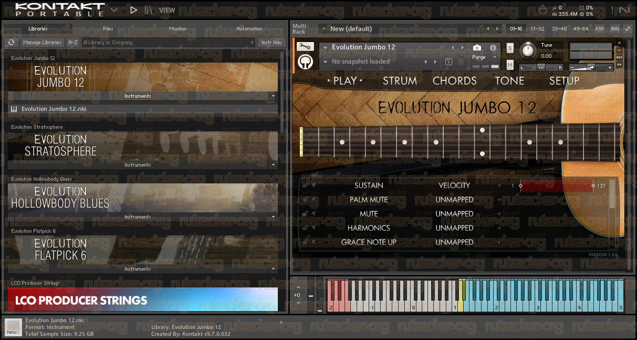Open the shop basket icon in header

click(x=543, y=9)
